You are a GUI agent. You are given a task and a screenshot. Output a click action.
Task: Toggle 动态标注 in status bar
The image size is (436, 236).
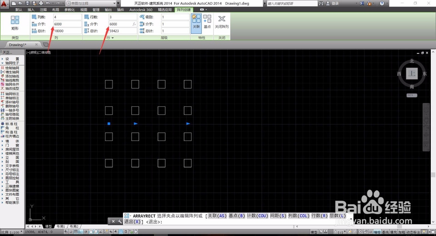click(413, 232)
